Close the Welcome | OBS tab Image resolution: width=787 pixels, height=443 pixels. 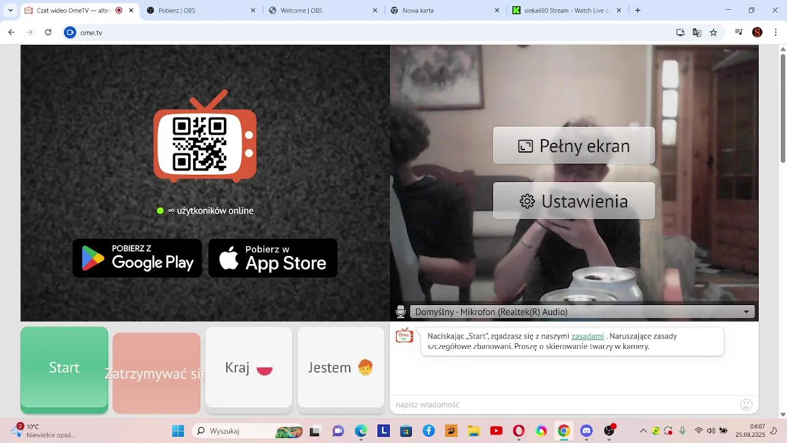click(x=375, y=10)
